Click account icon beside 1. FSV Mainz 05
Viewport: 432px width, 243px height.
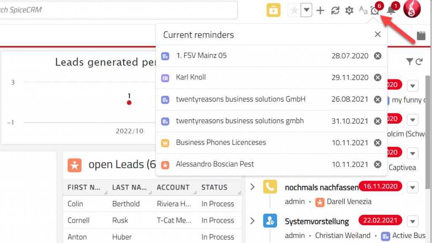point(165,56)
